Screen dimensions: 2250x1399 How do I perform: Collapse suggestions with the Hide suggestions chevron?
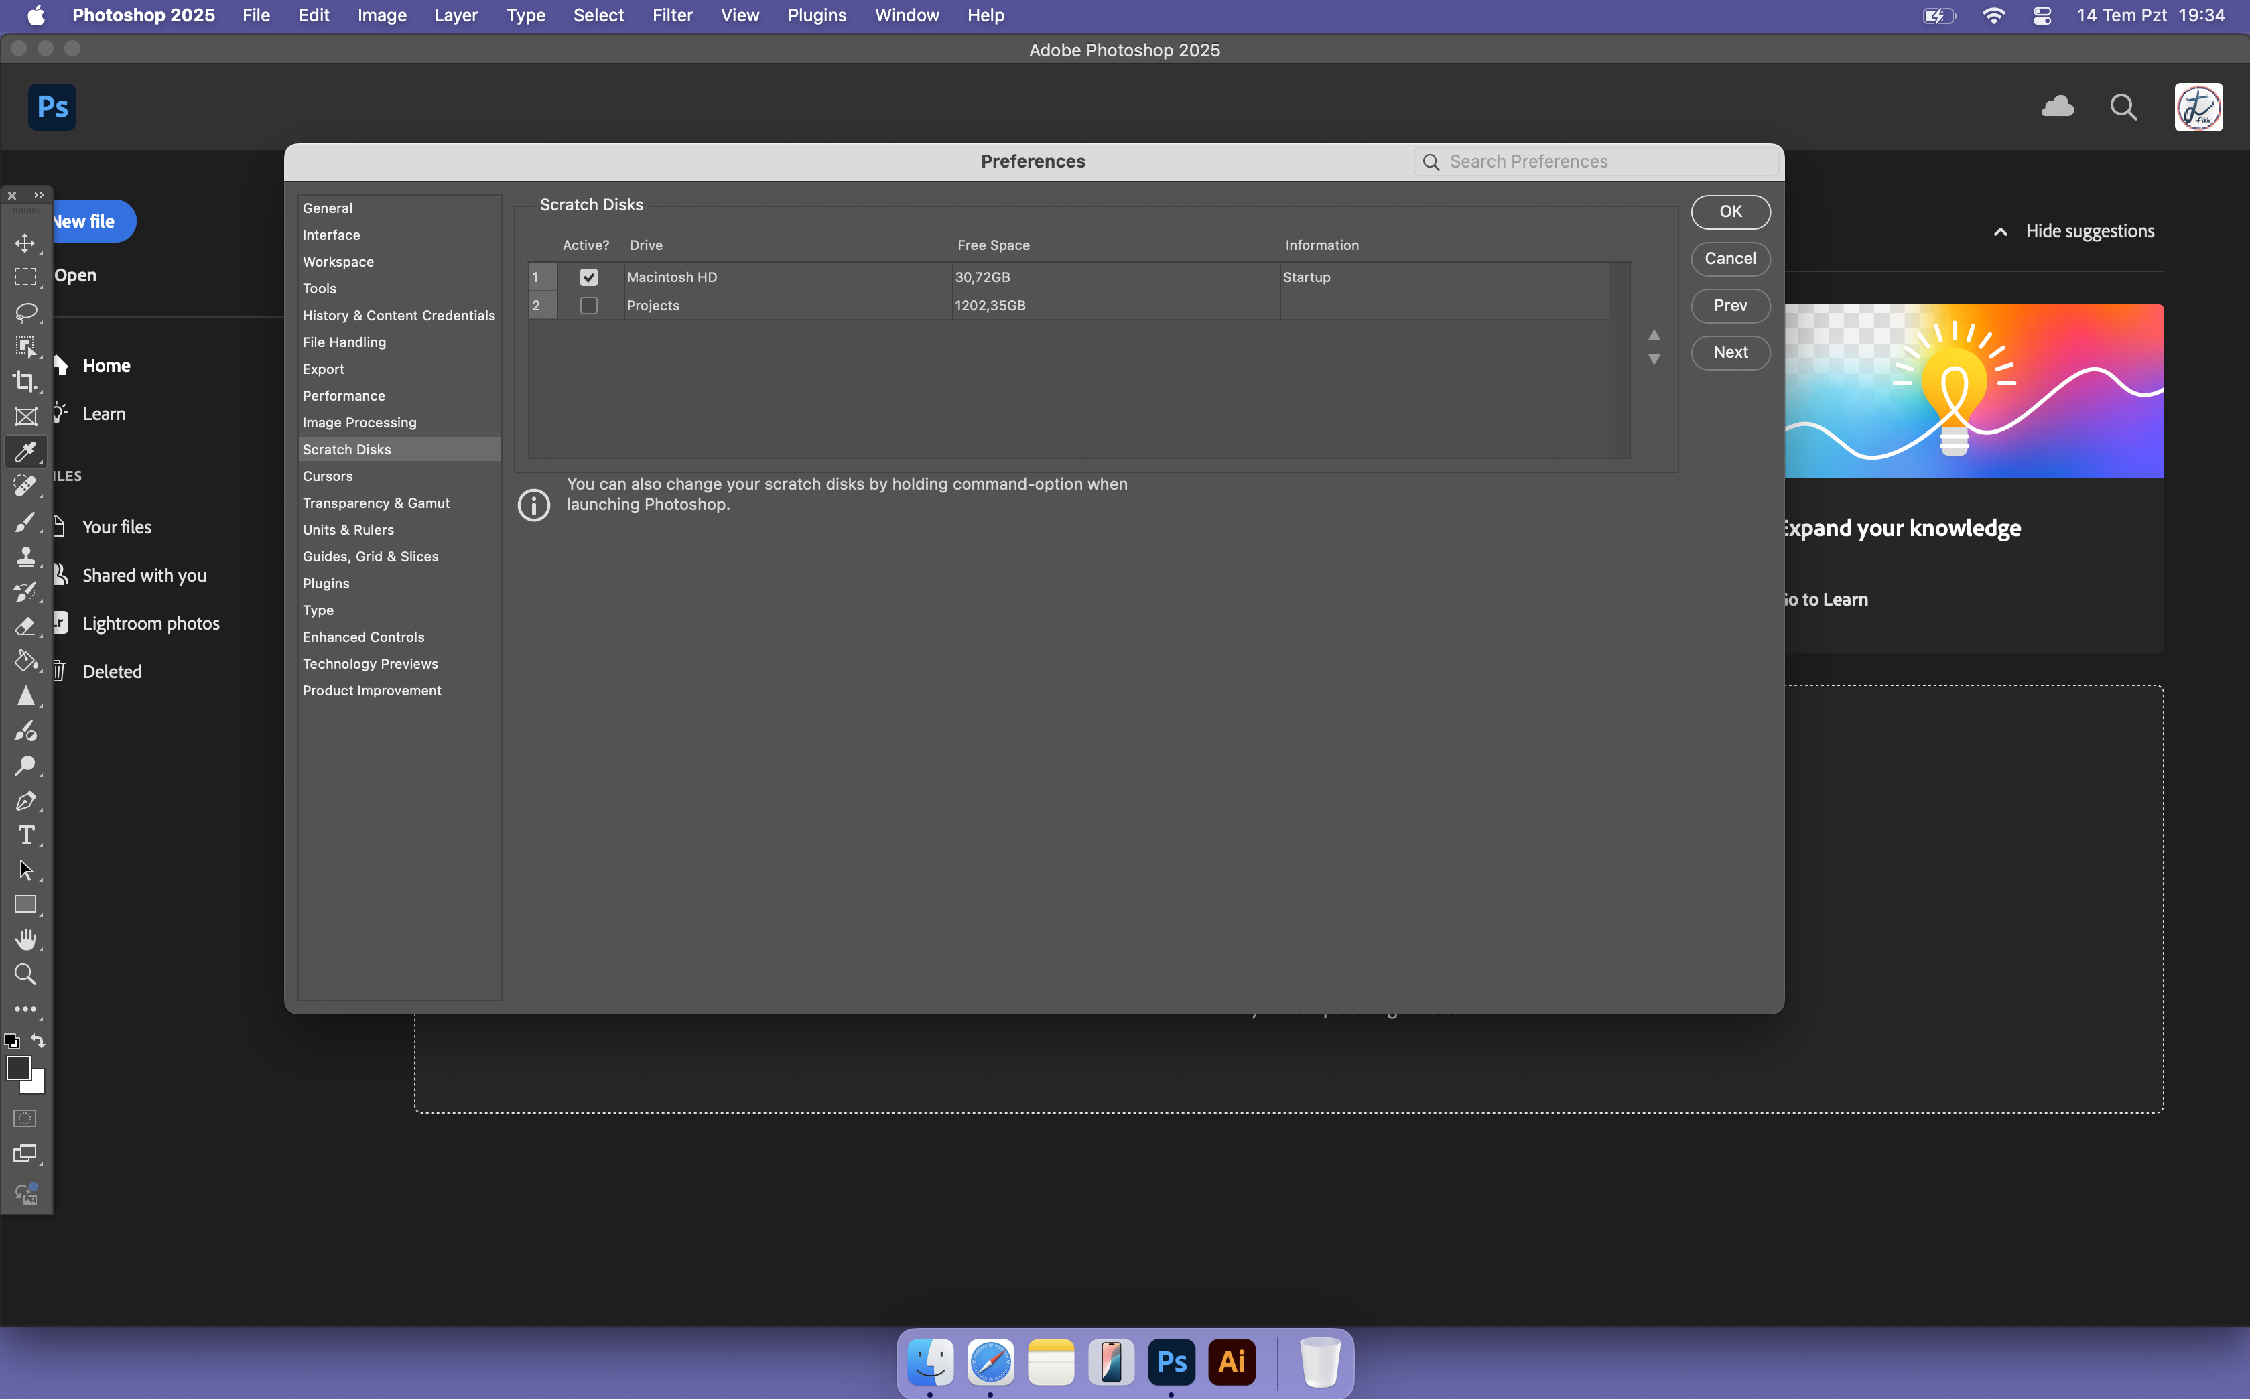point(2000,231)
